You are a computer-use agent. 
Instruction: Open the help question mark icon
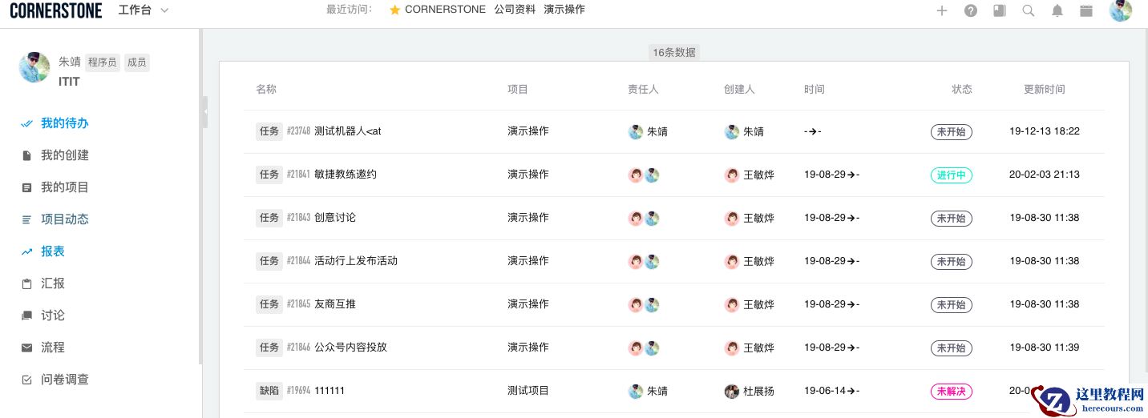coord(971,10)
